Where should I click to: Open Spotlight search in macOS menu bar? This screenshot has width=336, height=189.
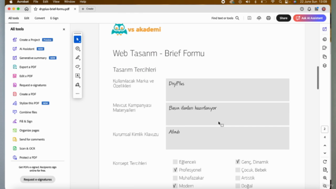coord(280,2)
